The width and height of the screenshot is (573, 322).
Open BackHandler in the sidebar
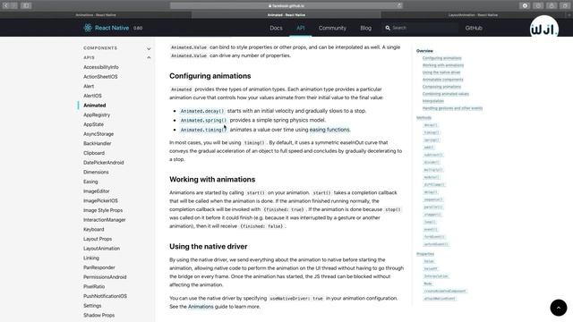click(98, 143)
